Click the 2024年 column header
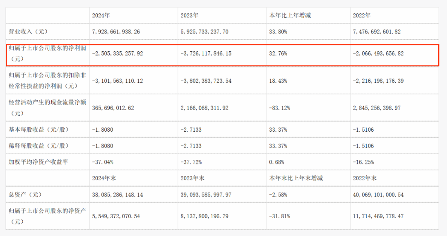 tap(101, 15)
